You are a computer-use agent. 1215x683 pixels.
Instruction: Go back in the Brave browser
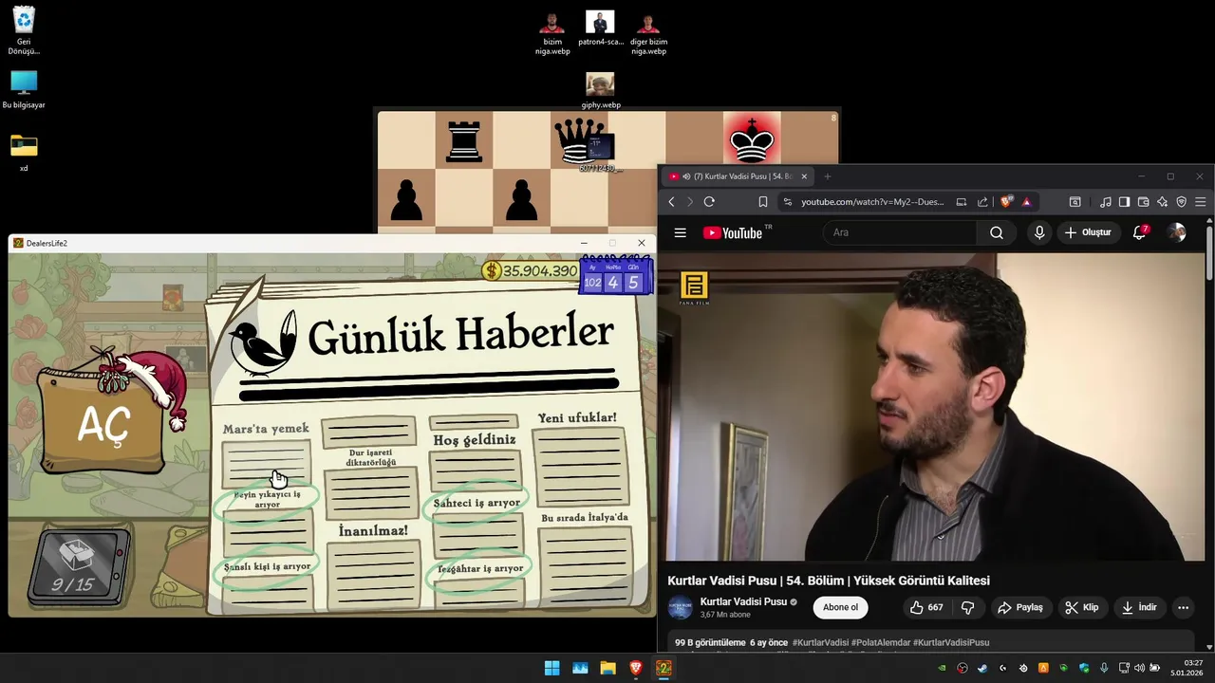[671, 202]
